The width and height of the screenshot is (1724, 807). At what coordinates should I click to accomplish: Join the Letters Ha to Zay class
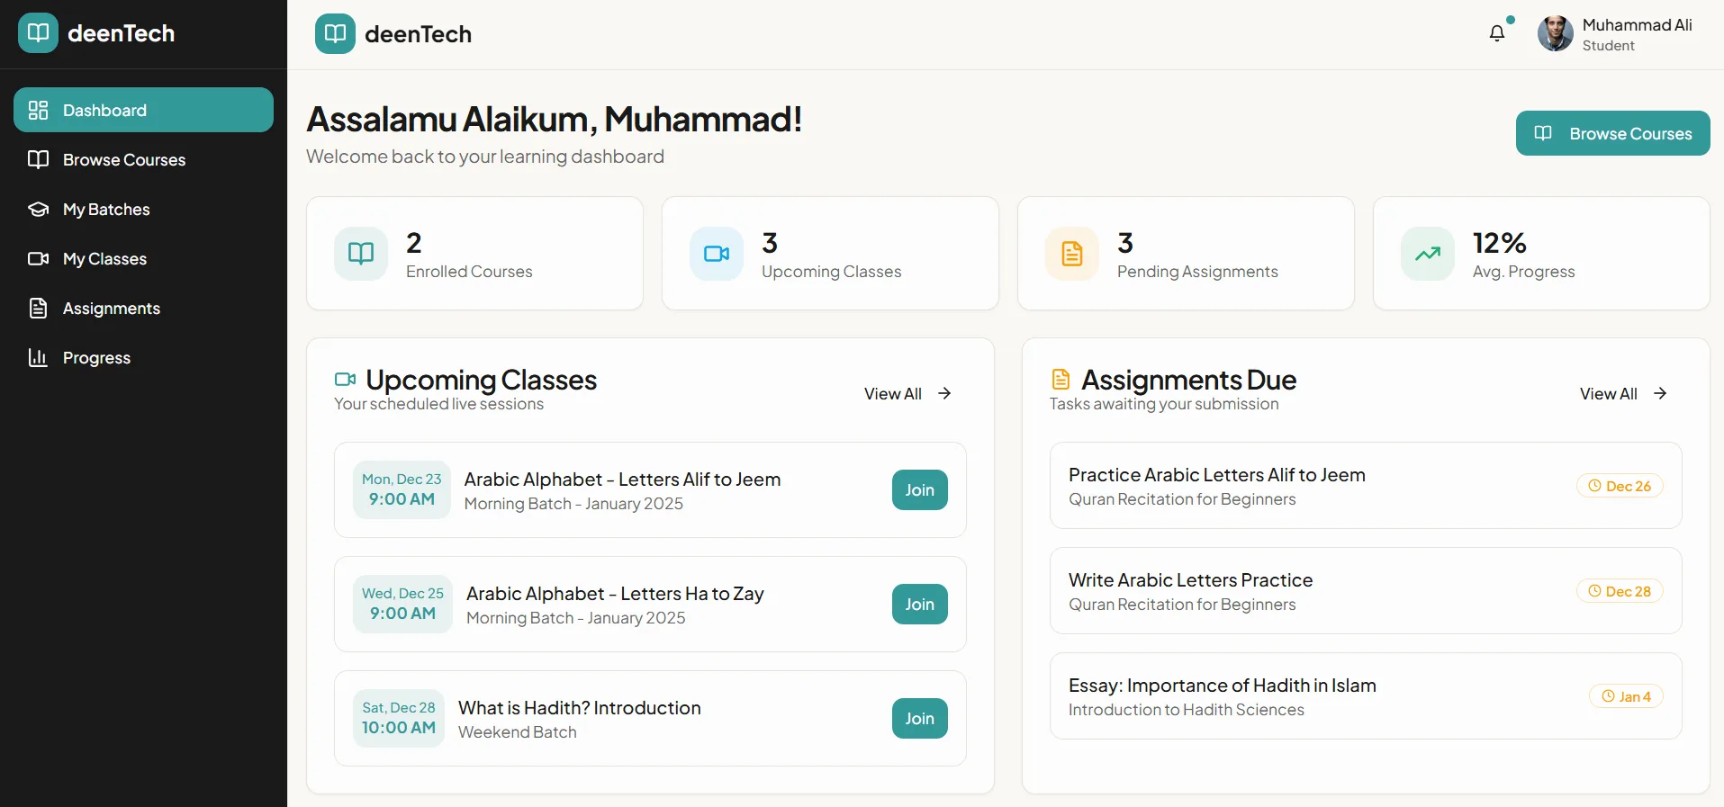point(919,605)
